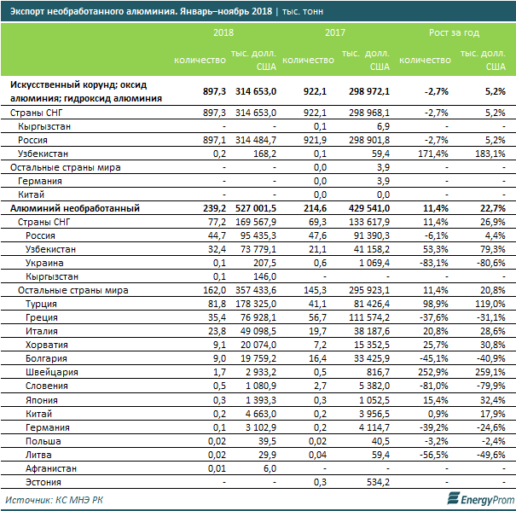Click the Украина row label

click(x=44, y=263)
